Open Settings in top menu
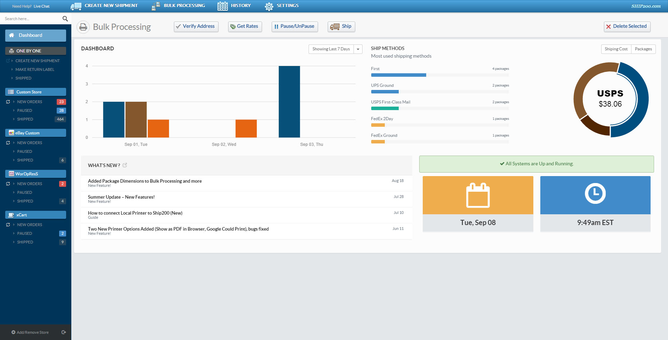Image resolution: width=668 pixels, height=340 pixels. pyautogui.click(x=281, y=6)
